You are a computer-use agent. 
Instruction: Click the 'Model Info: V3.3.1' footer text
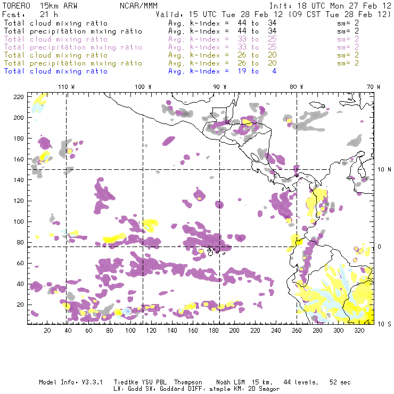[x=71, y=382]
